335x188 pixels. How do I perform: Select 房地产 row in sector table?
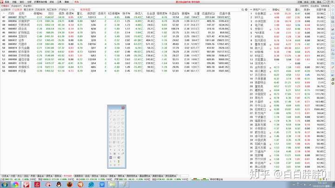[115, 17]
